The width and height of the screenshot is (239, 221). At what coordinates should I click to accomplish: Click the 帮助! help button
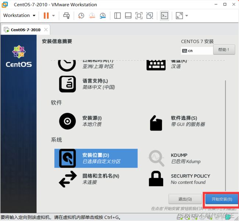pyautogui.click(x=224, y=50)
